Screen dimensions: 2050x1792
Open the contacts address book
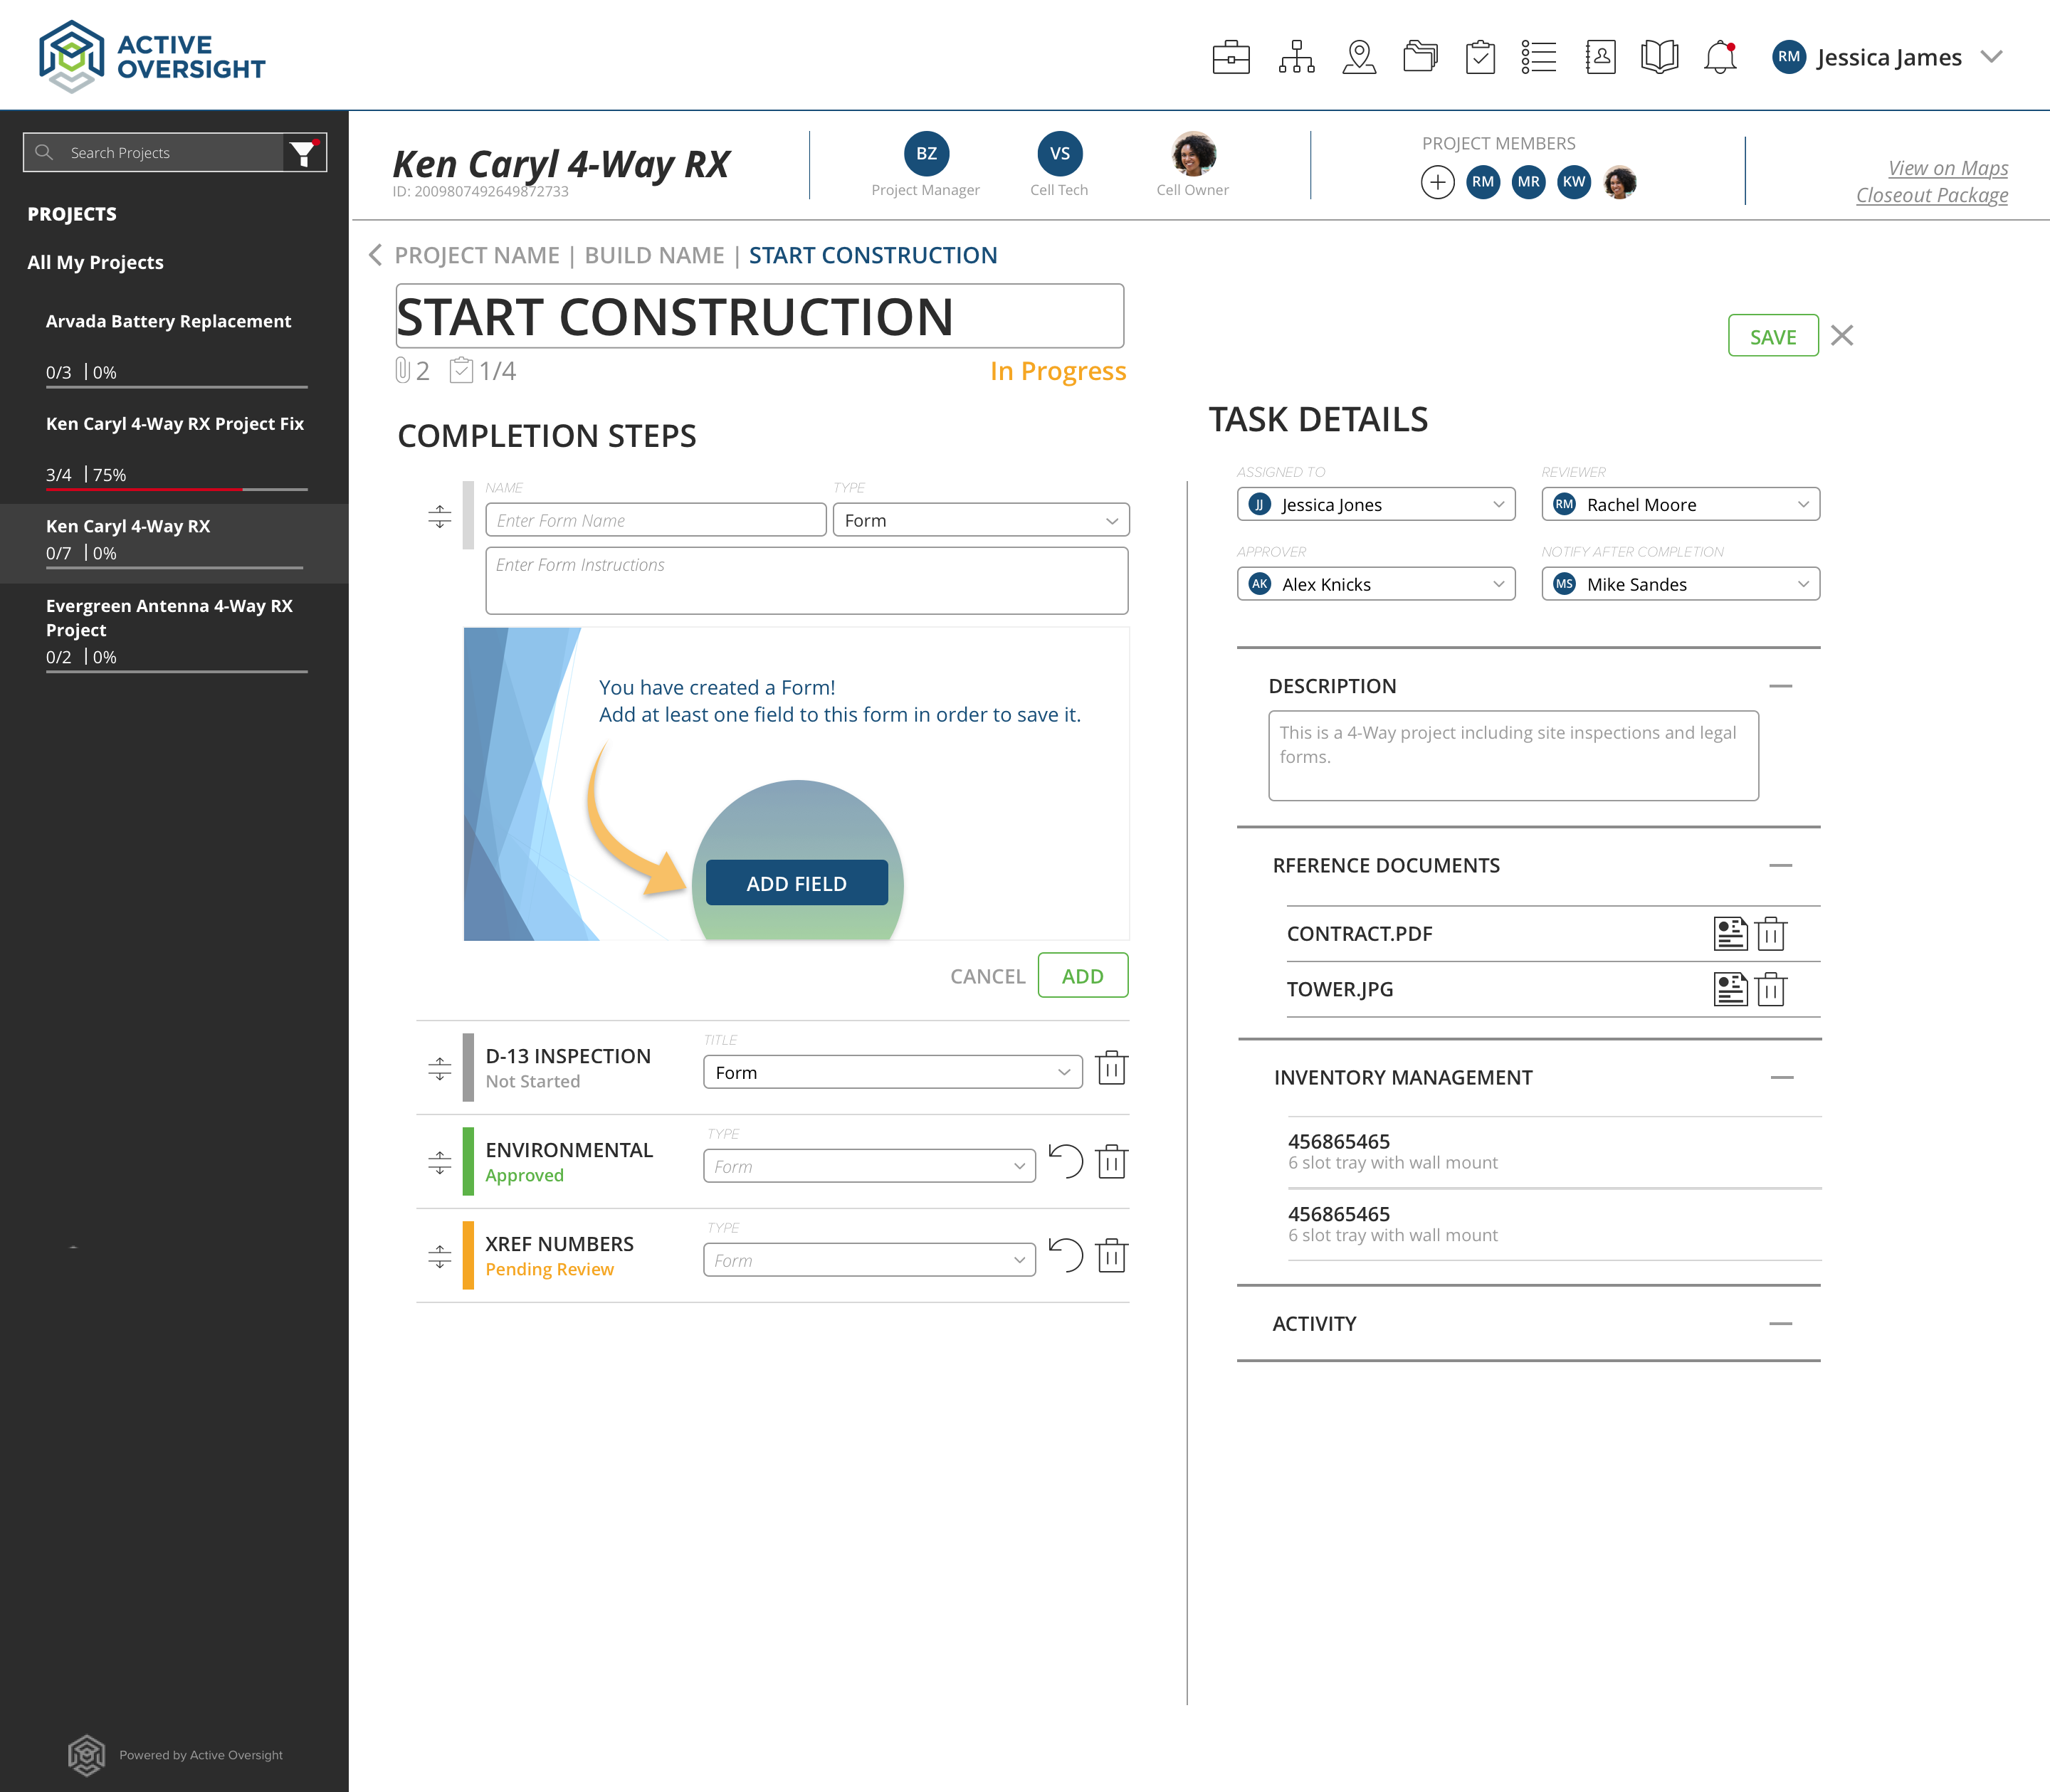click(x=1600, y=58)
